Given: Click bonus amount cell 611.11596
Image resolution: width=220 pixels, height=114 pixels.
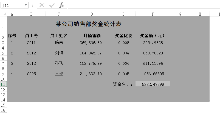Looking at the screenshot, I should 153,63.
